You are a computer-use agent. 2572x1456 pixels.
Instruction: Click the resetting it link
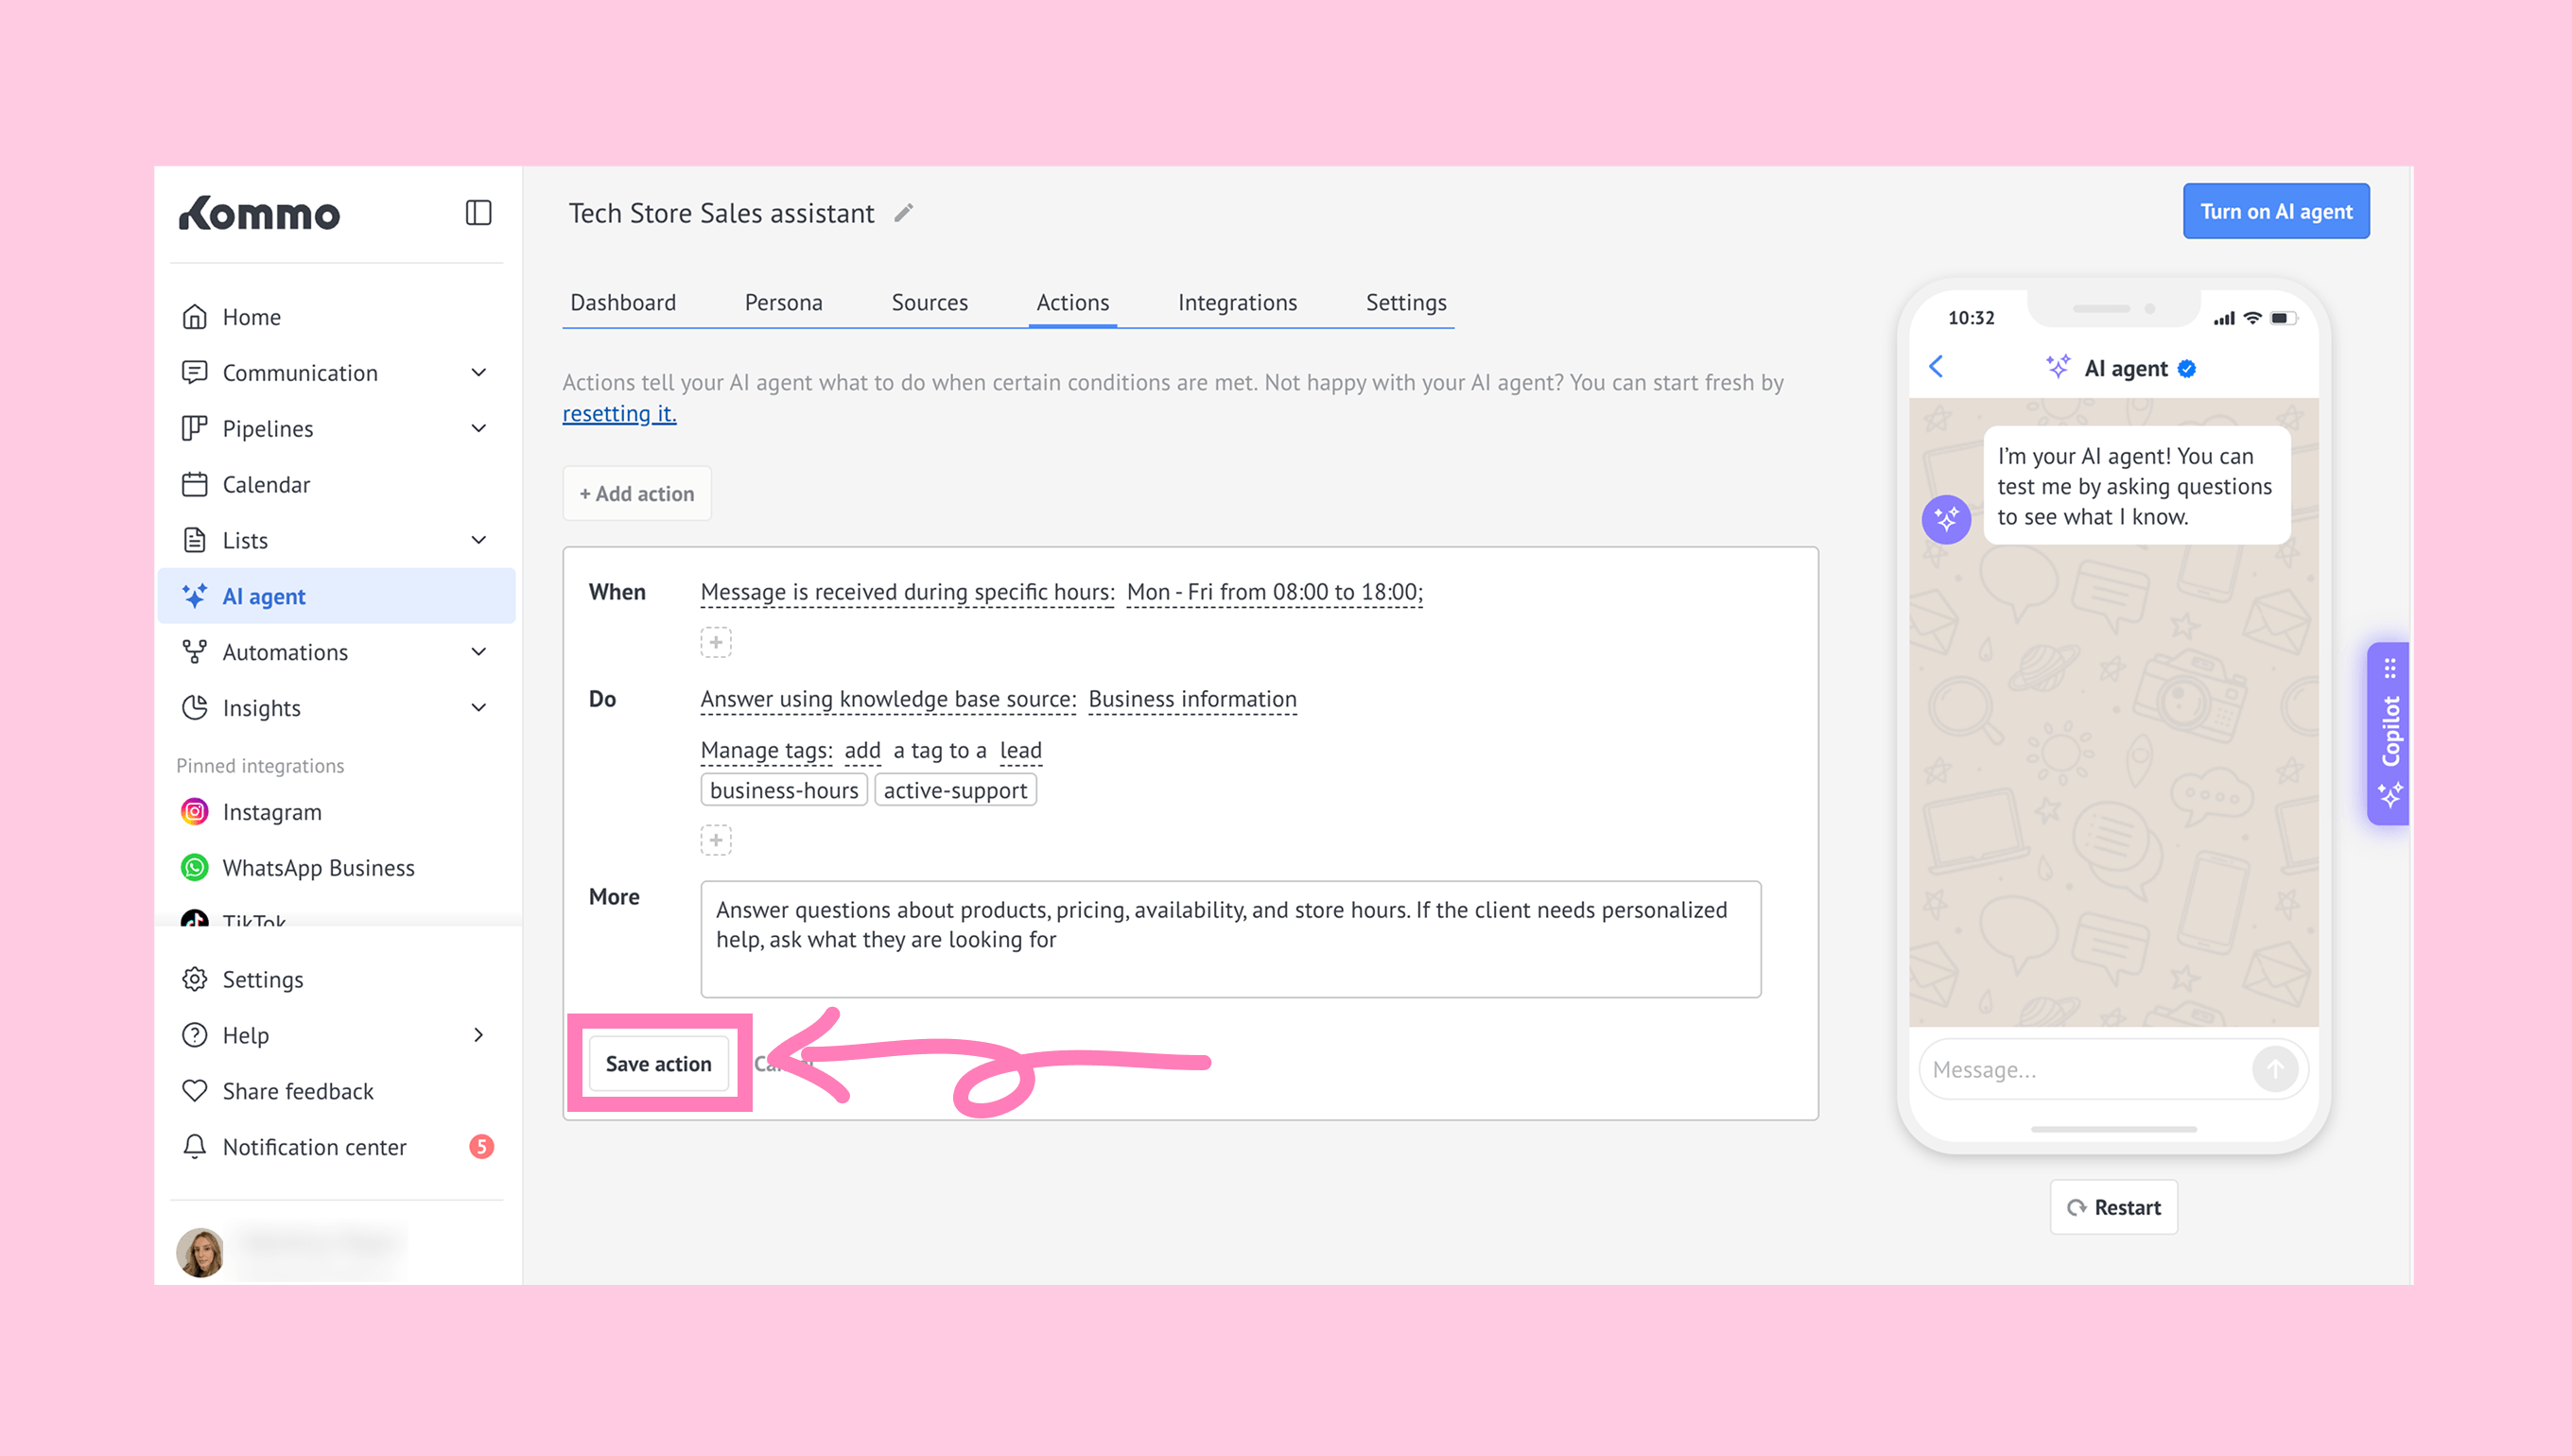[x=619, y=414]
